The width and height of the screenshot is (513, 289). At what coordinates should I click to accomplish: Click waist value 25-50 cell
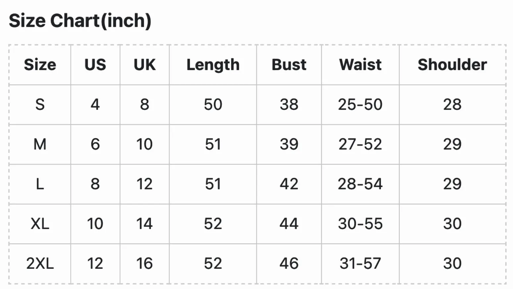click(360, 105)
